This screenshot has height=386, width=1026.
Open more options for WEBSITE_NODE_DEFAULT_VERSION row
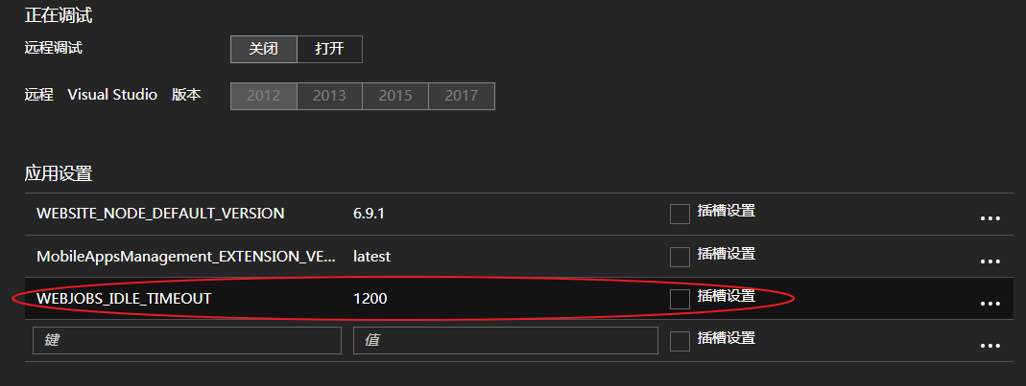(x=990, y=217)
